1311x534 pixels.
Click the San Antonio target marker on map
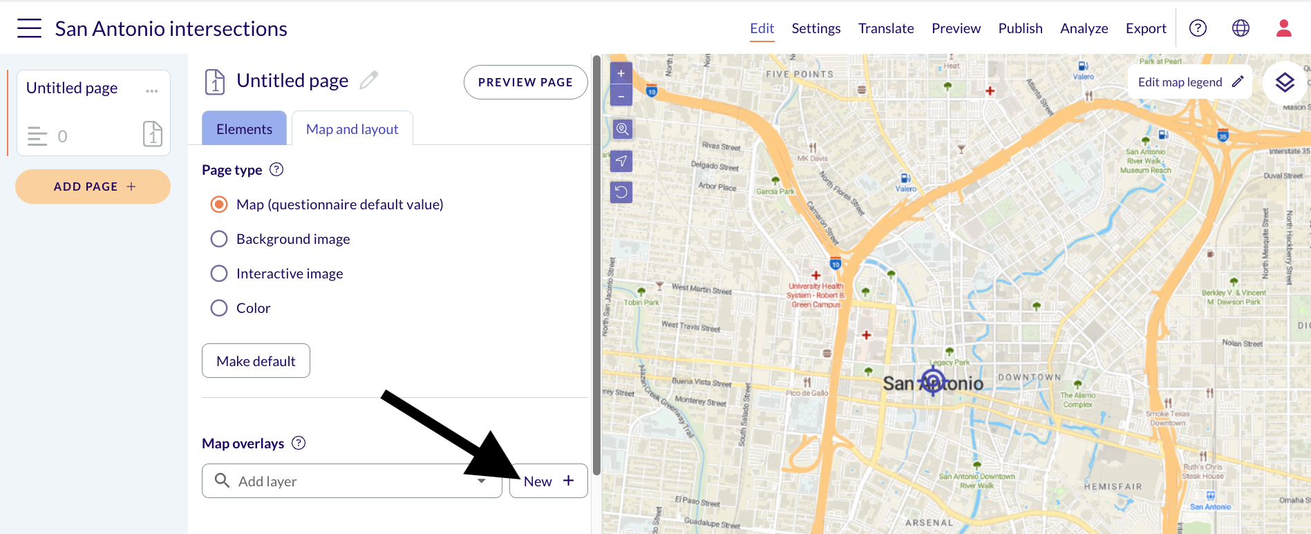click(x=933, y=381)
